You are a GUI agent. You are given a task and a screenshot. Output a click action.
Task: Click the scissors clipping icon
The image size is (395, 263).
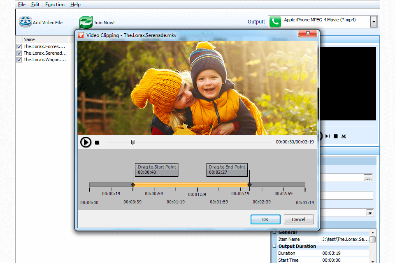point(344,136)
